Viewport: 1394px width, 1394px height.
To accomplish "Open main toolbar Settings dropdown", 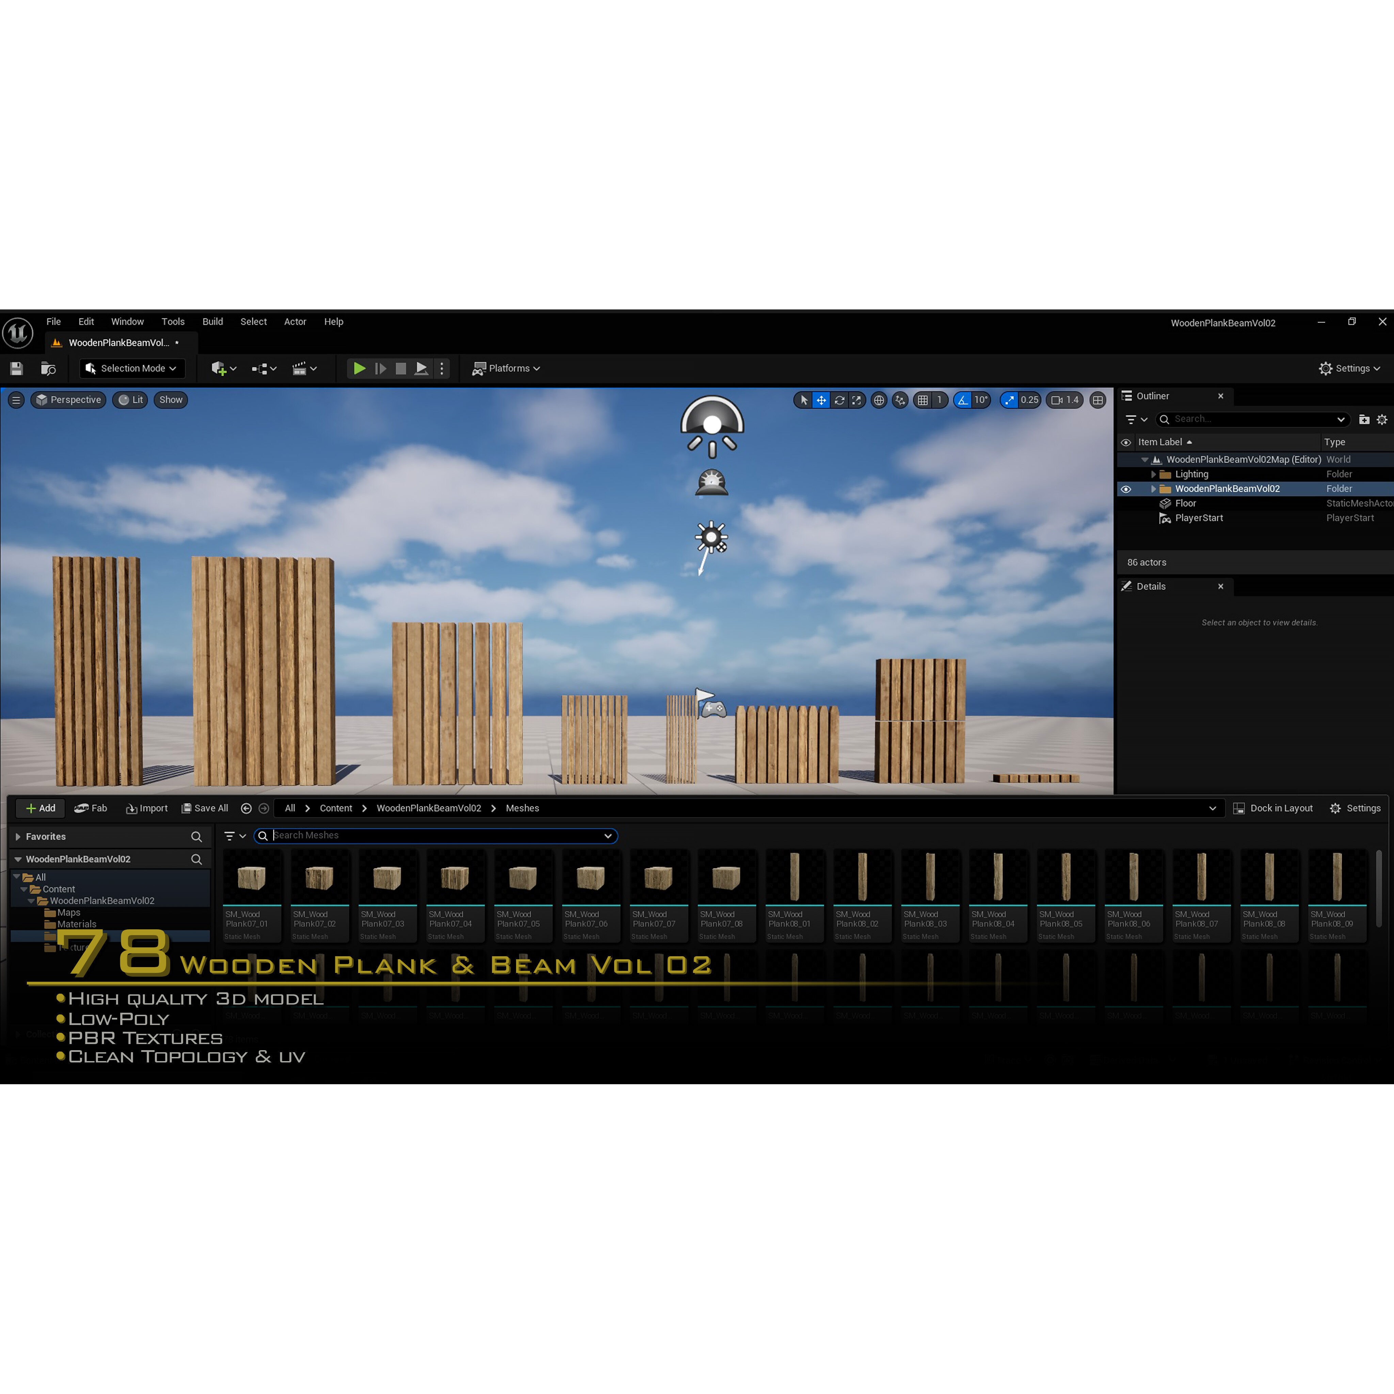I will pyautogui.click(x=1349, y=369).
